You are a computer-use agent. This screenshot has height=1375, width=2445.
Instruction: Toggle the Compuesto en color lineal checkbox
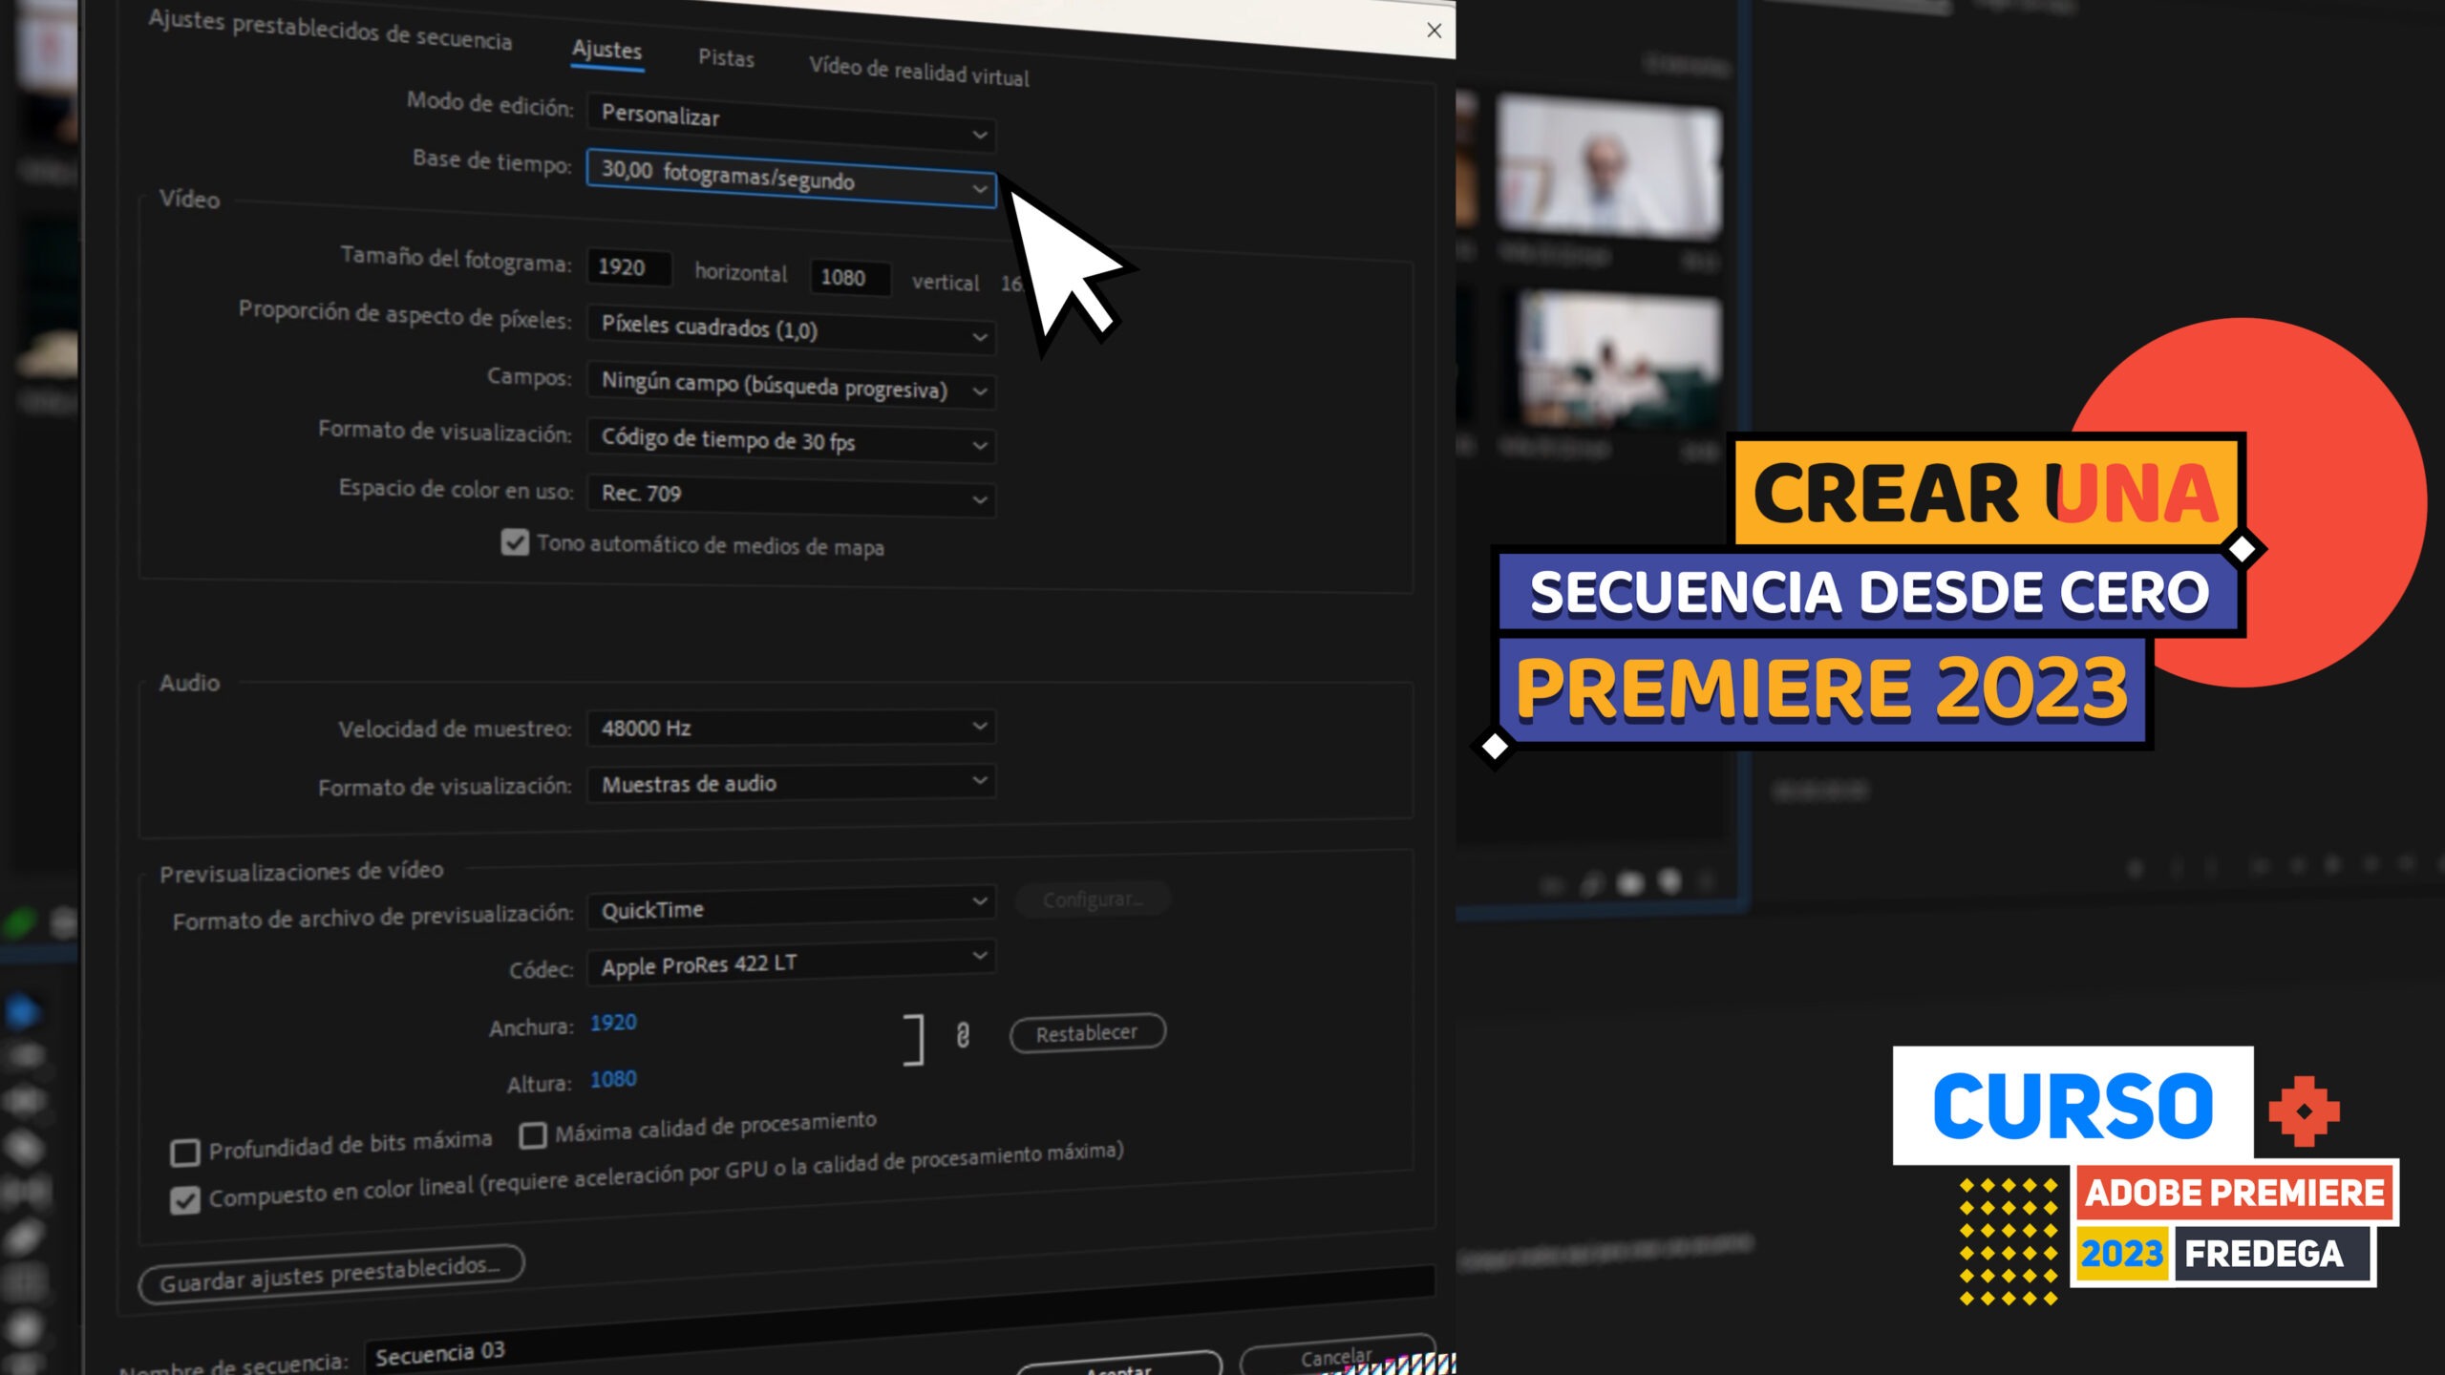coord(184,1199)
